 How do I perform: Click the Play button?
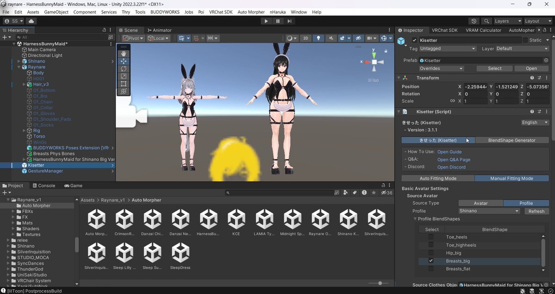265,21
